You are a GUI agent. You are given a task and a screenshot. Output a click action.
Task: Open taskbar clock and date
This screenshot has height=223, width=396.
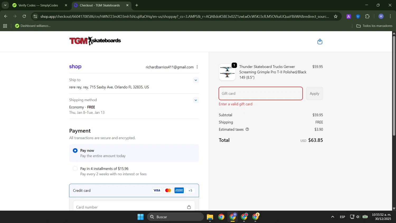coord(381,217)
